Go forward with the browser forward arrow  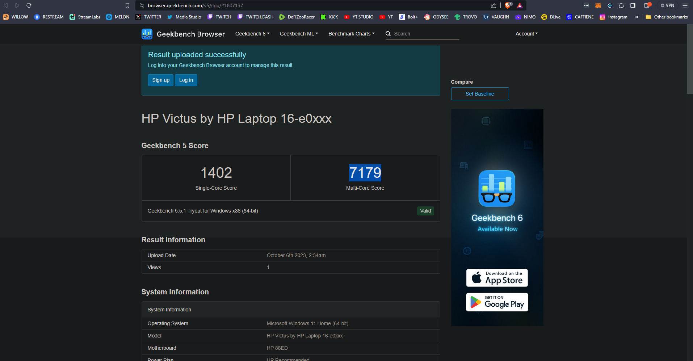click(17, 5)
